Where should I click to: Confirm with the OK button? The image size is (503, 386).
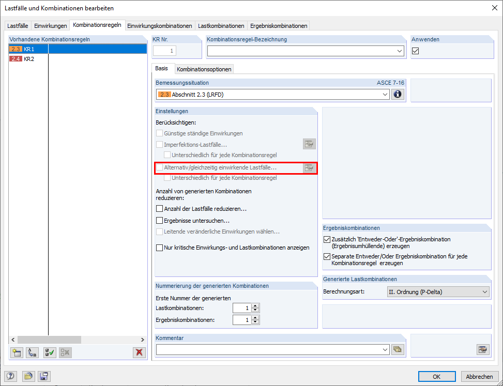437,377
